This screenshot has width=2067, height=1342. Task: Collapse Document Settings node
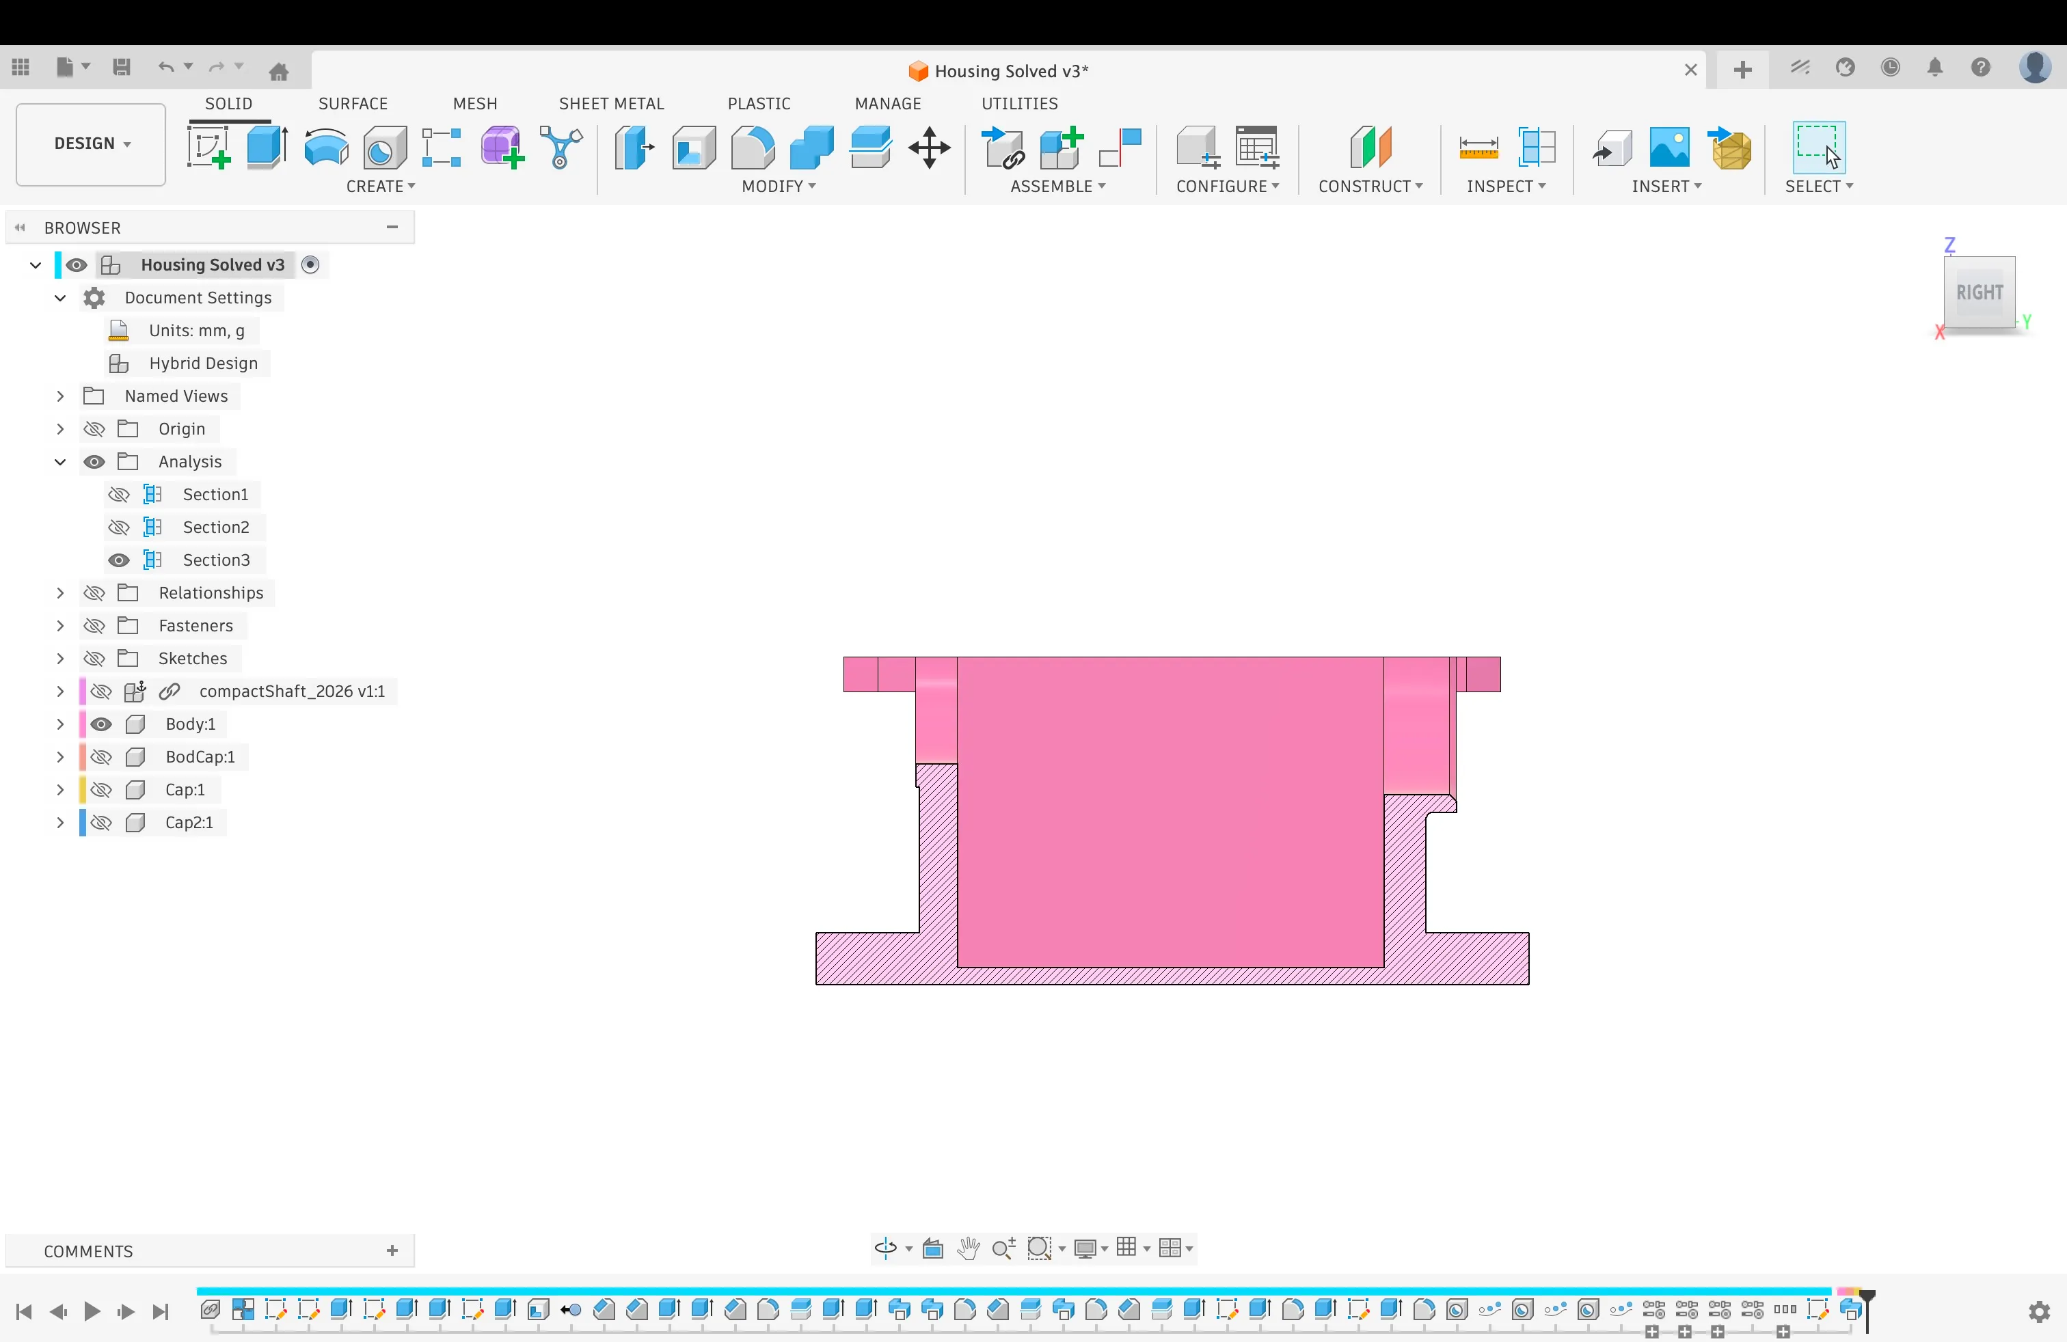click(60, 298)
